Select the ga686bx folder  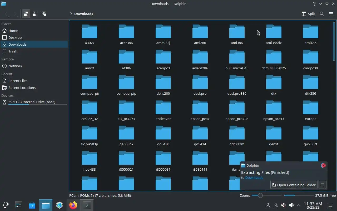pos(126,136)
